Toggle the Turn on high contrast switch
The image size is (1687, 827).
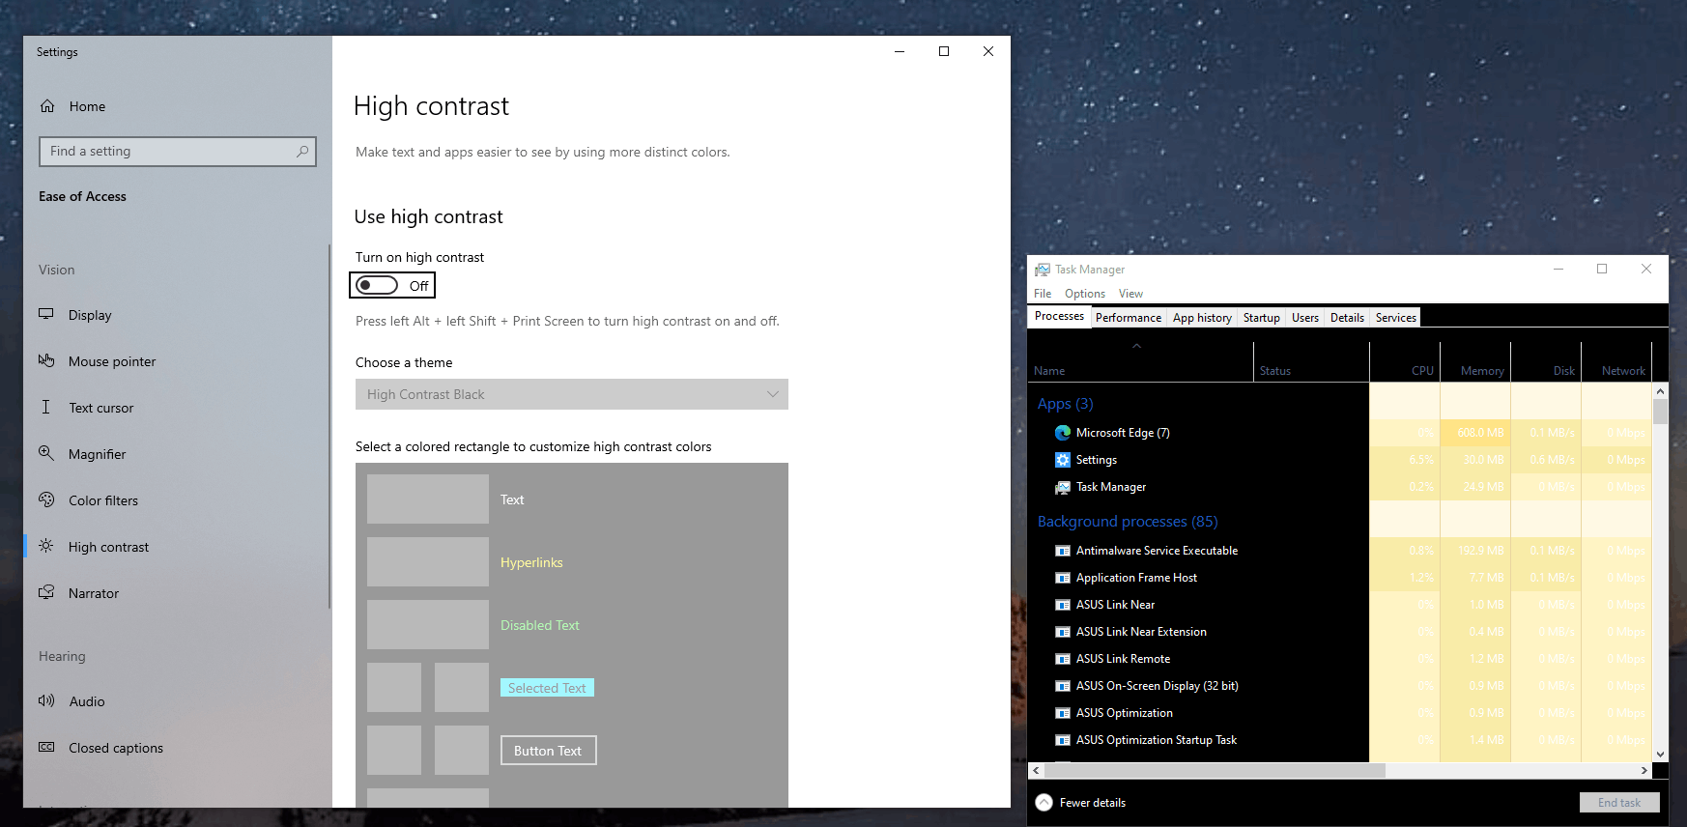tap(377, 285)
